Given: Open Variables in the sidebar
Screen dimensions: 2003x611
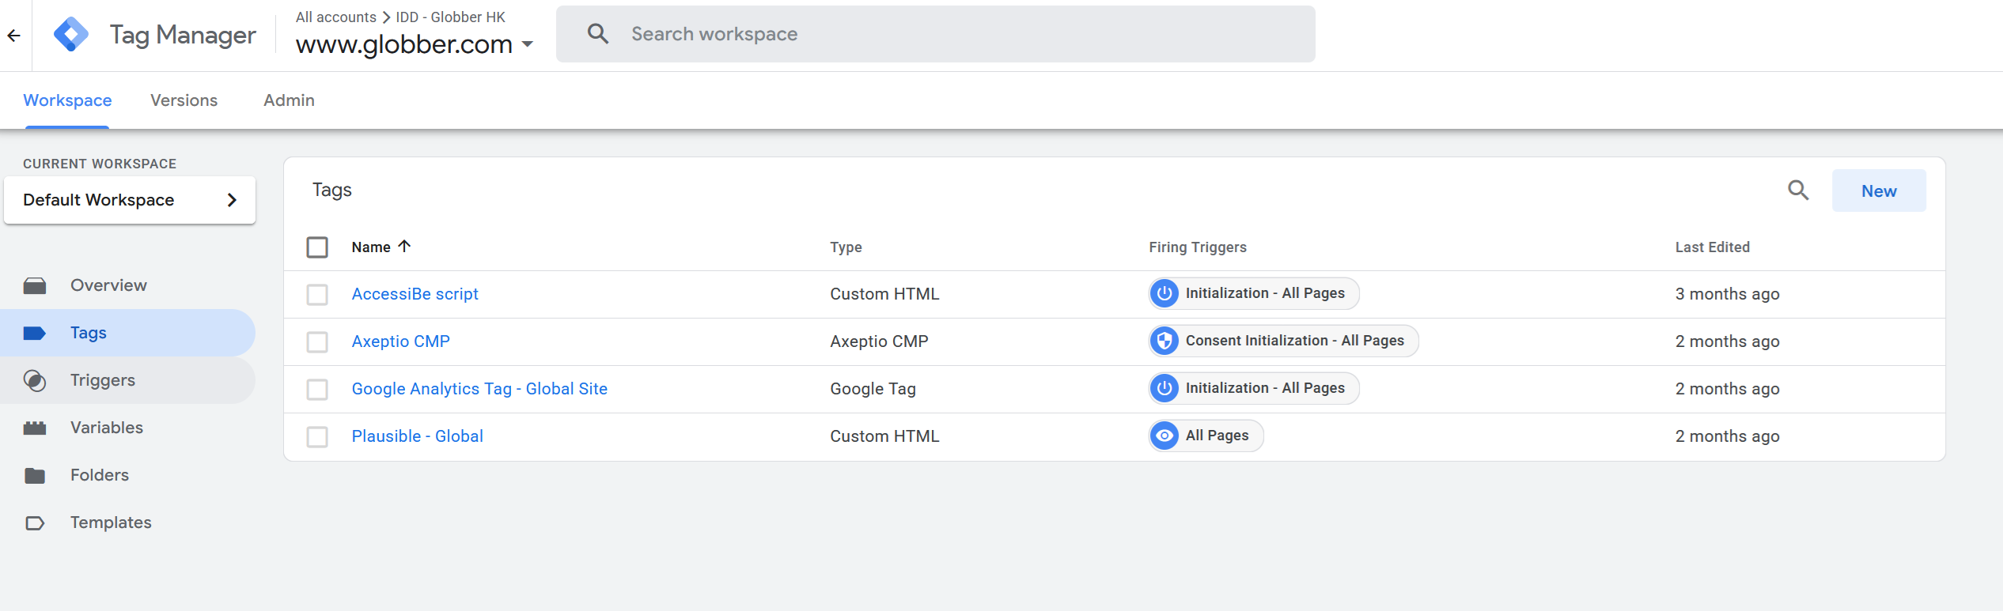Looking at the screenshot, I should 127,428.
